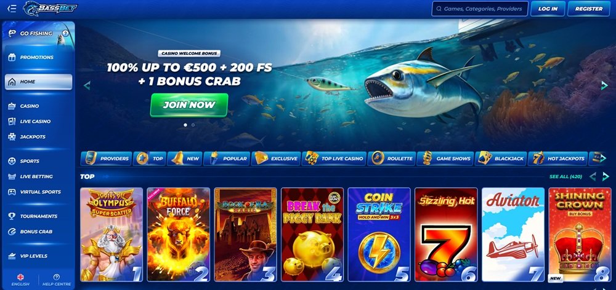Open Tournaments via the trophy icon
Image resolution: width=616 pixels, height=290 pixels.
coord(12,216)
